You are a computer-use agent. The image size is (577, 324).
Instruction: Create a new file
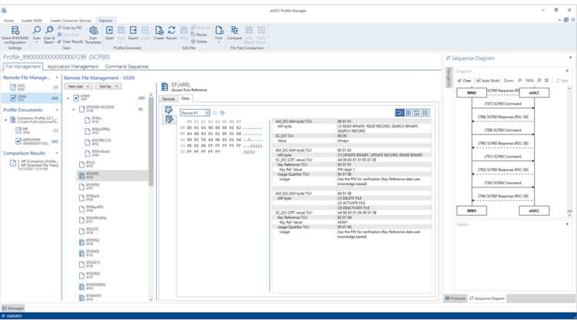[x=158, y=33]
